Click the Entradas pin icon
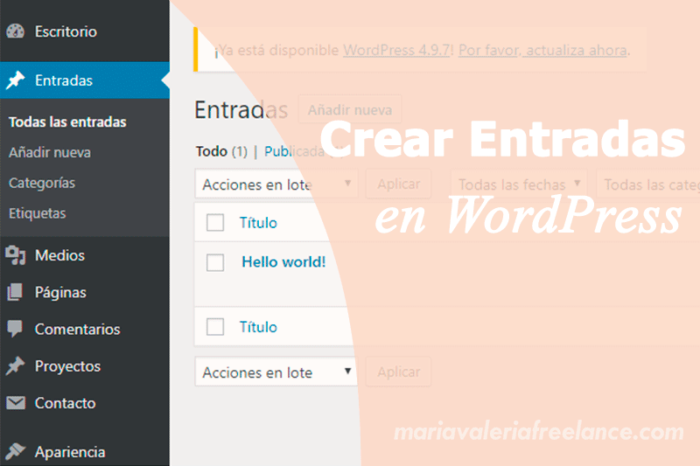The width and height of the screenshot is (700, 466). coord(16,80)
